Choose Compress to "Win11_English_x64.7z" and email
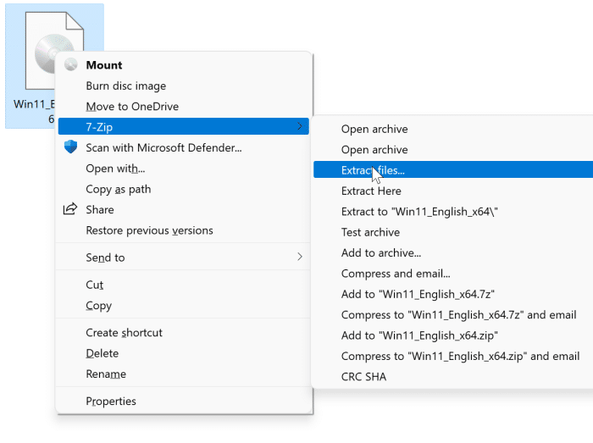 (x=453, y=315)
